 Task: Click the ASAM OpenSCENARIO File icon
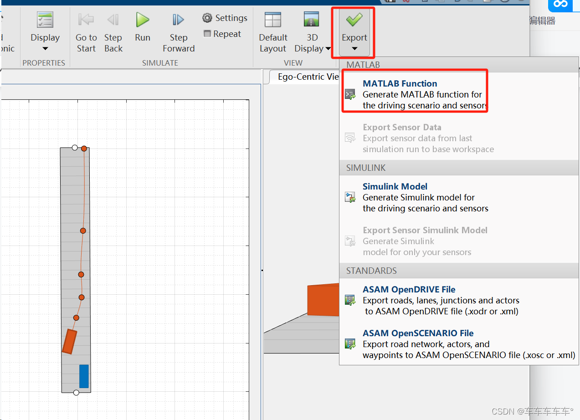click(x=350, y=344)
